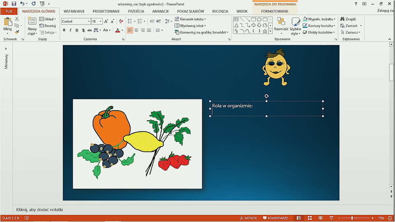Click the Znajdź button
The image size is (395, 222).
348,19
